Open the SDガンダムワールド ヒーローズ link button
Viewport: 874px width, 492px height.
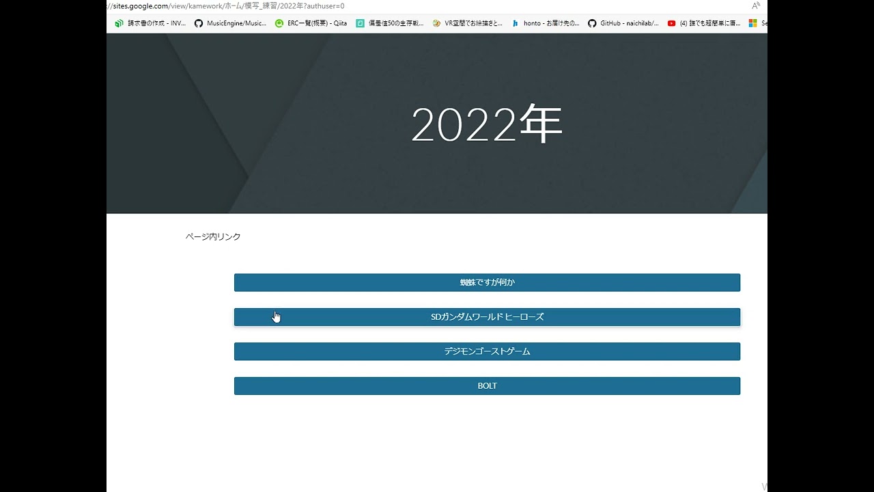pos(487,317)
